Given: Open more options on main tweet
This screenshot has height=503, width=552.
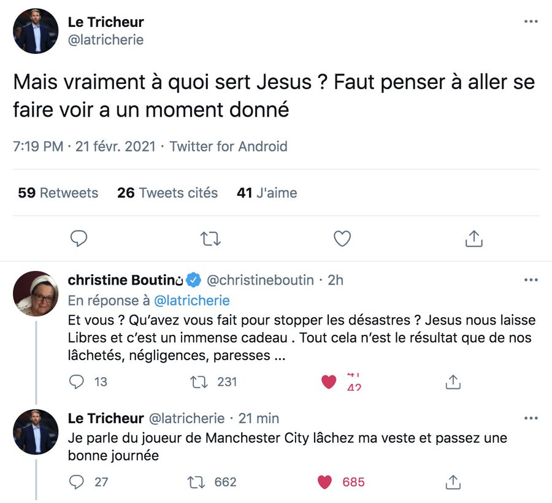Looking at the screenshot, I should pos(531,21).
